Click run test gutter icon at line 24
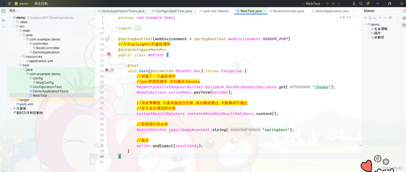Viewport: 406px width, 172px height. point(107,71)
